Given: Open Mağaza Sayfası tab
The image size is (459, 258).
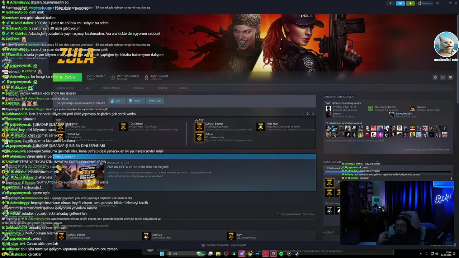Looking at the screenshot, I should 65,88.
